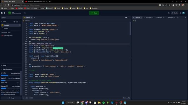188x105 pixels.
Task: Create a new file via Files header icon
Action: coord(14,22)
